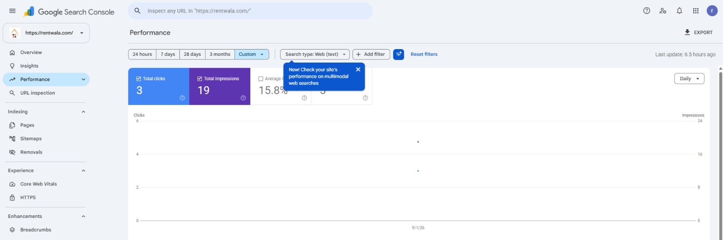This screenshot has height=240, width=723.
Task: Click the Core Web Vitals gauge icon
Action: 12,184
